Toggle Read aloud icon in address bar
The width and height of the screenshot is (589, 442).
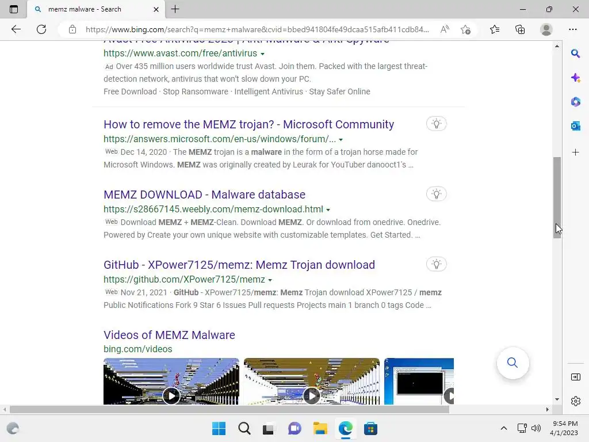tap(445, 29)
